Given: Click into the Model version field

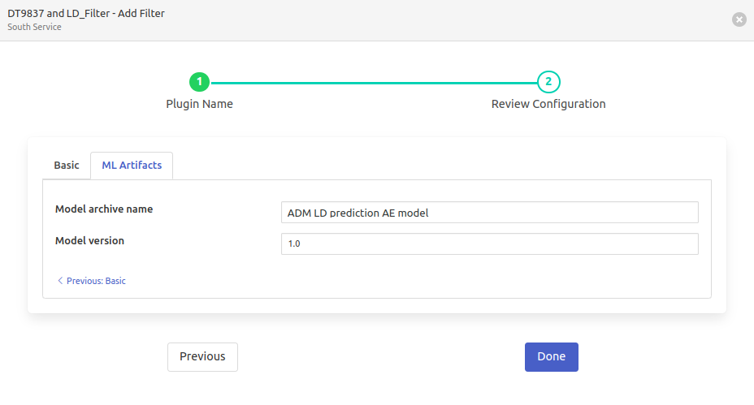Looking at the screenshot, I should [x=489, y=243].
